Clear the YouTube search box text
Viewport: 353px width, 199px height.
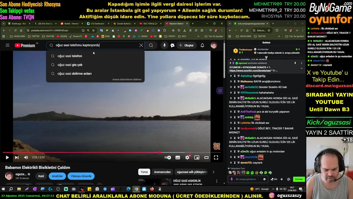point(141,45)
